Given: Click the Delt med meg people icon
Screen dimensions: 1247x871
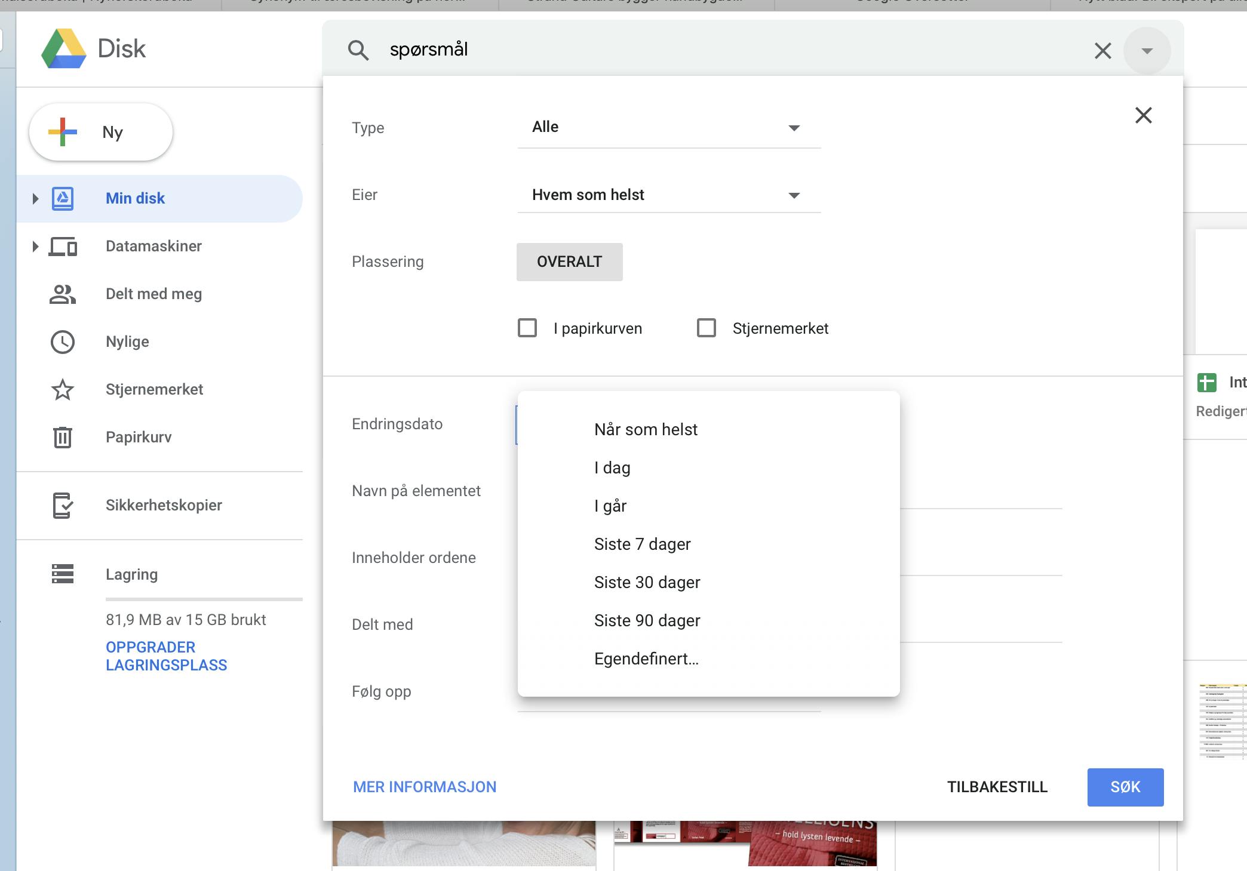Looking at the screenshot, I should pos(63,294).
